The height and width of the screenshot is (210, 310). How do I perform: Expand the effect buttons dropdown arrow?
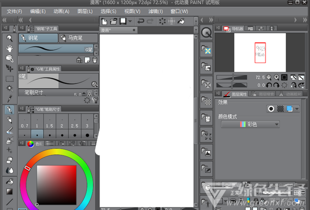(297, 109)
